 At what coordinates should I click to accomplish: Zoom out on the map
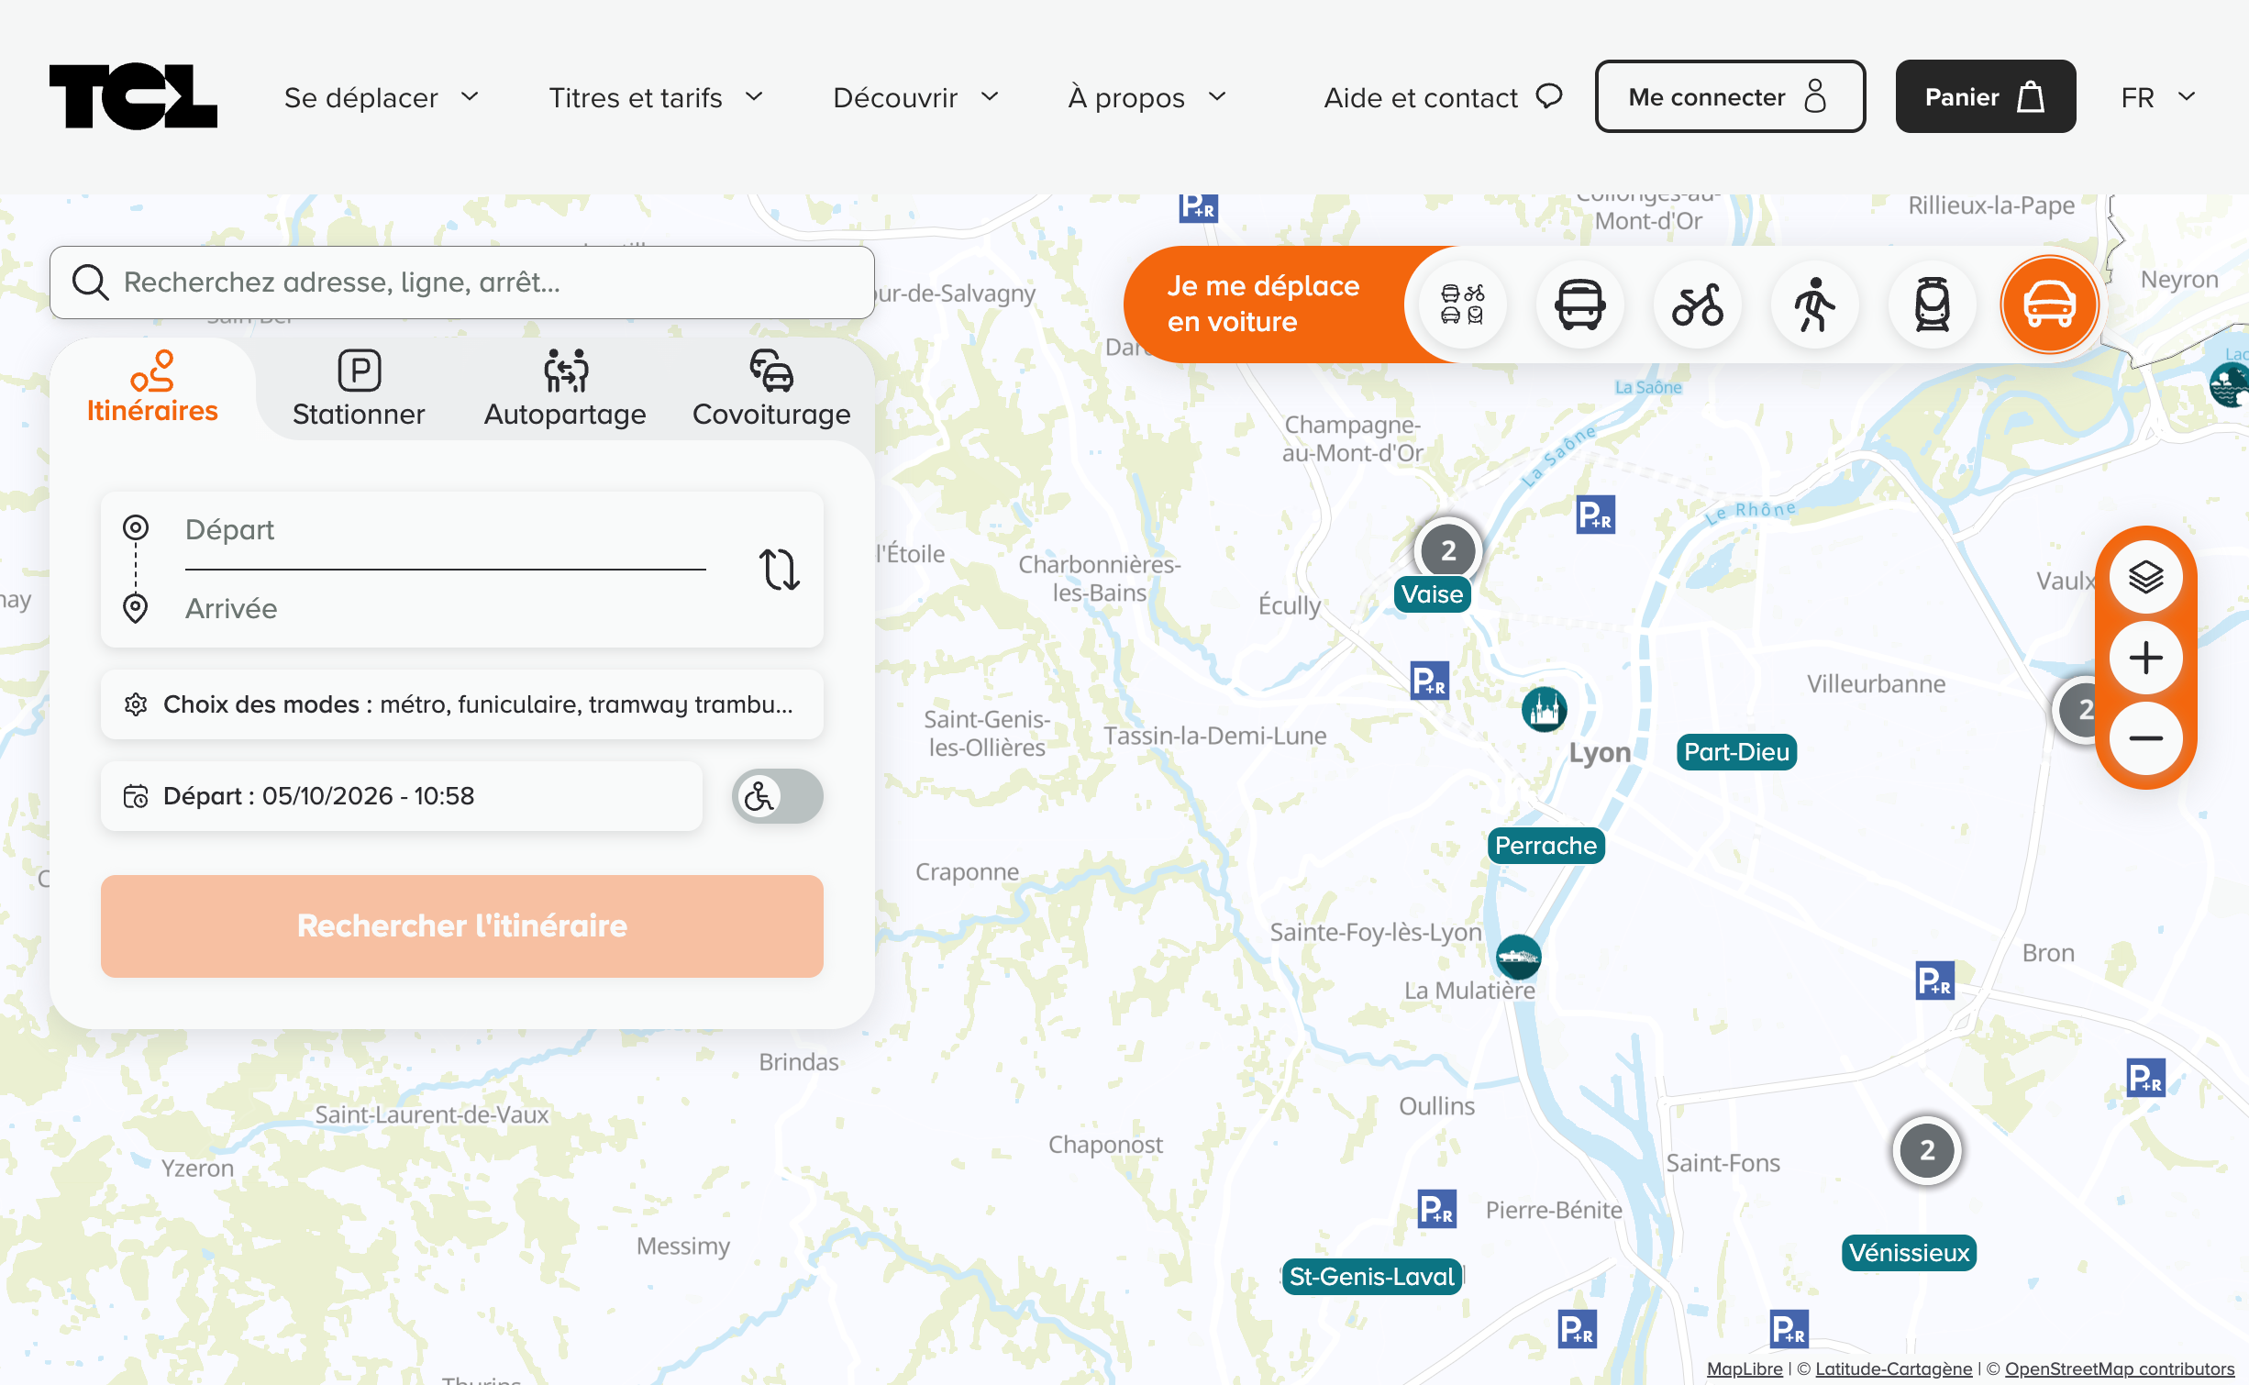(2145, 738)
